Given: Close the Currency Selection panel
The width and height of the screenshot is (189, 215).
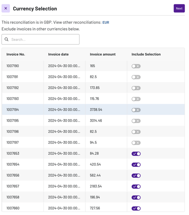Looking at the screenshot, I should pos(6,8).
